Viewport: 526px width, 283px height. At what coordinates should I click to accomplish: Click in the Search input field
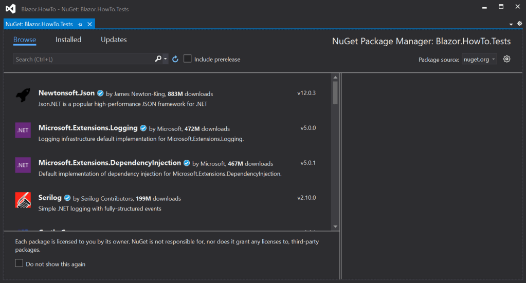pos(82,60)
